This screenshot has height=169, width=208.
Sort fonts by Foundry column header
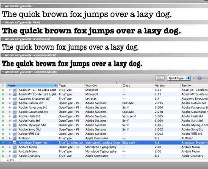(103, 85)
